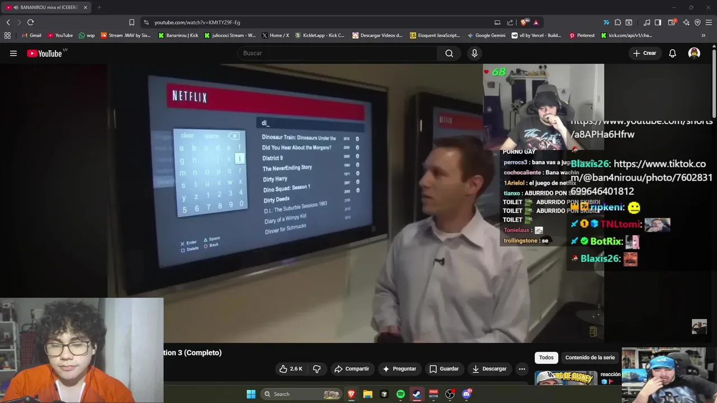This screenshot has height=403, width=717.
Task: Open the juliococi Stream bookmark
Action: click(230, 35)
